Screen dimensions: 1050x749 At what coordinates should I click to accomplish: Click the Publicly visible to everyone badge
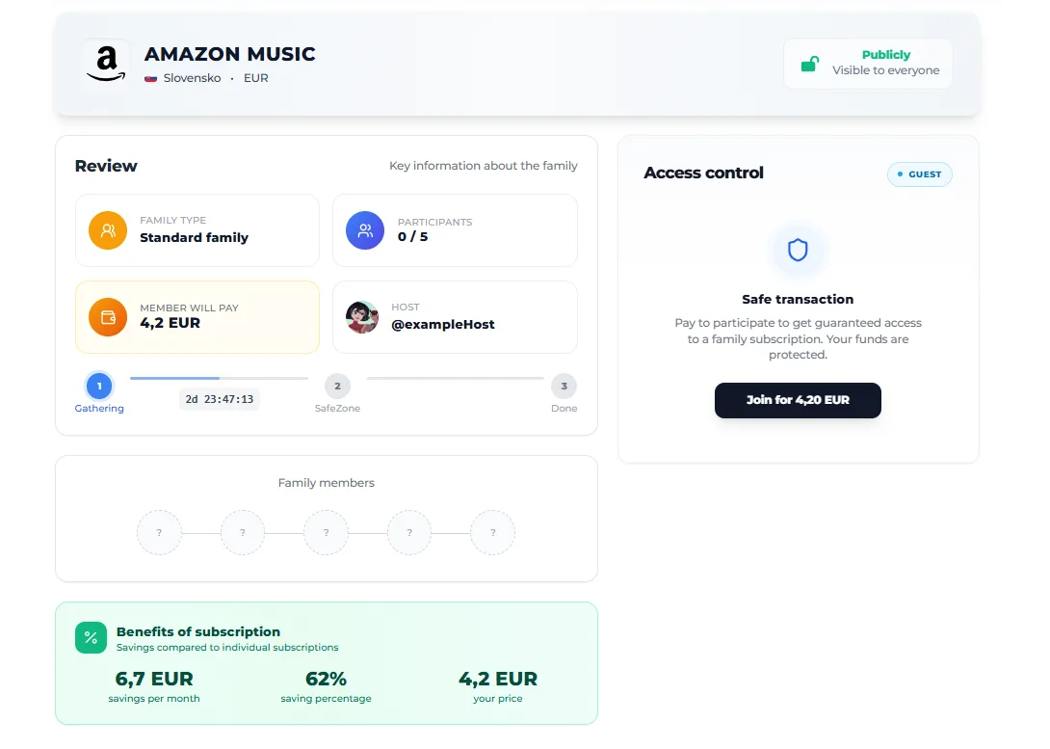tap(868, 64)
